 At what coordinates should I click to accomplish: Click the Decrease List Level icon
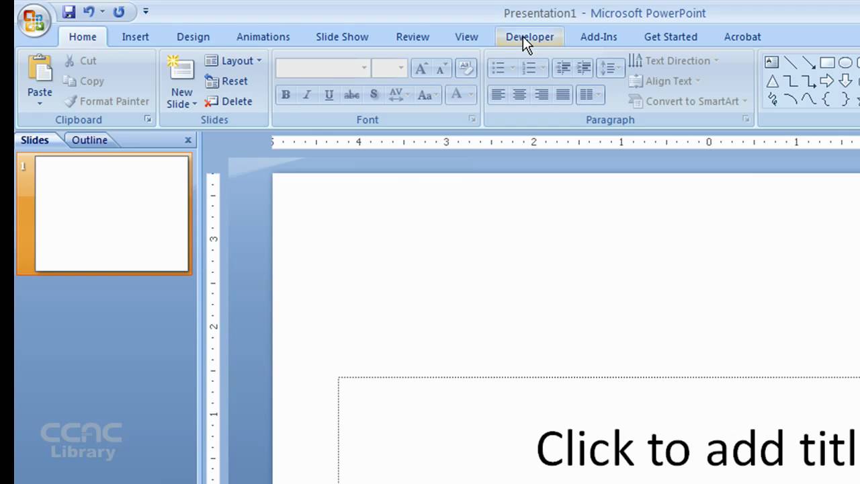click(x=563, y=68)
